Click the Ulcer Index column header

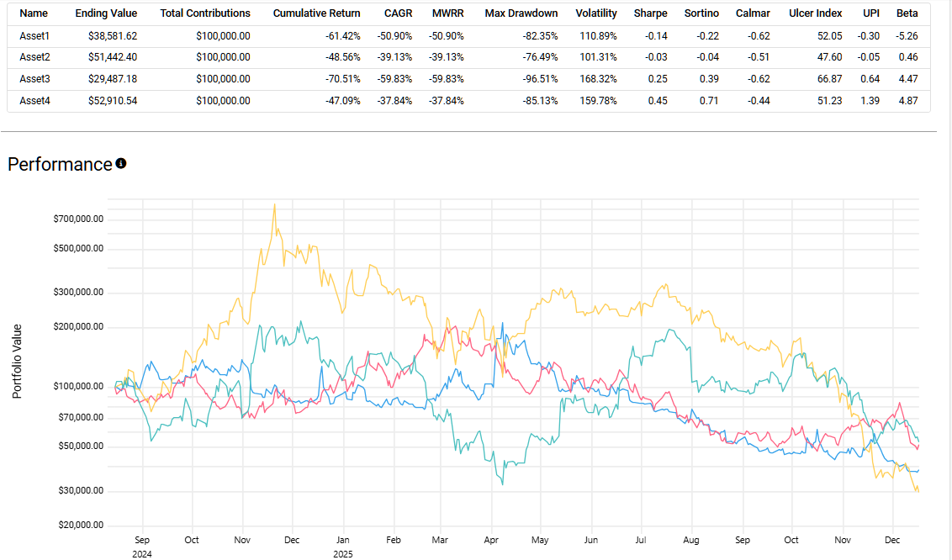pyautogui.click(x=816, y=13)
